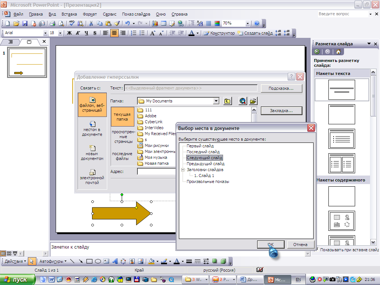Toggle Bold formatting button
Viewport: 380px width, 285px height.
point(69,33)
